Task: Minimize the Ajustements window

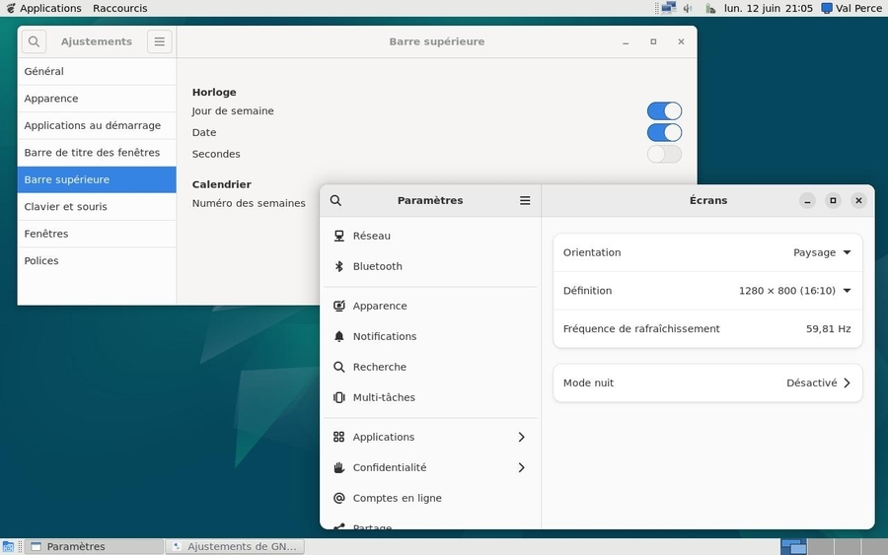Action: click(x=626, y=41)
